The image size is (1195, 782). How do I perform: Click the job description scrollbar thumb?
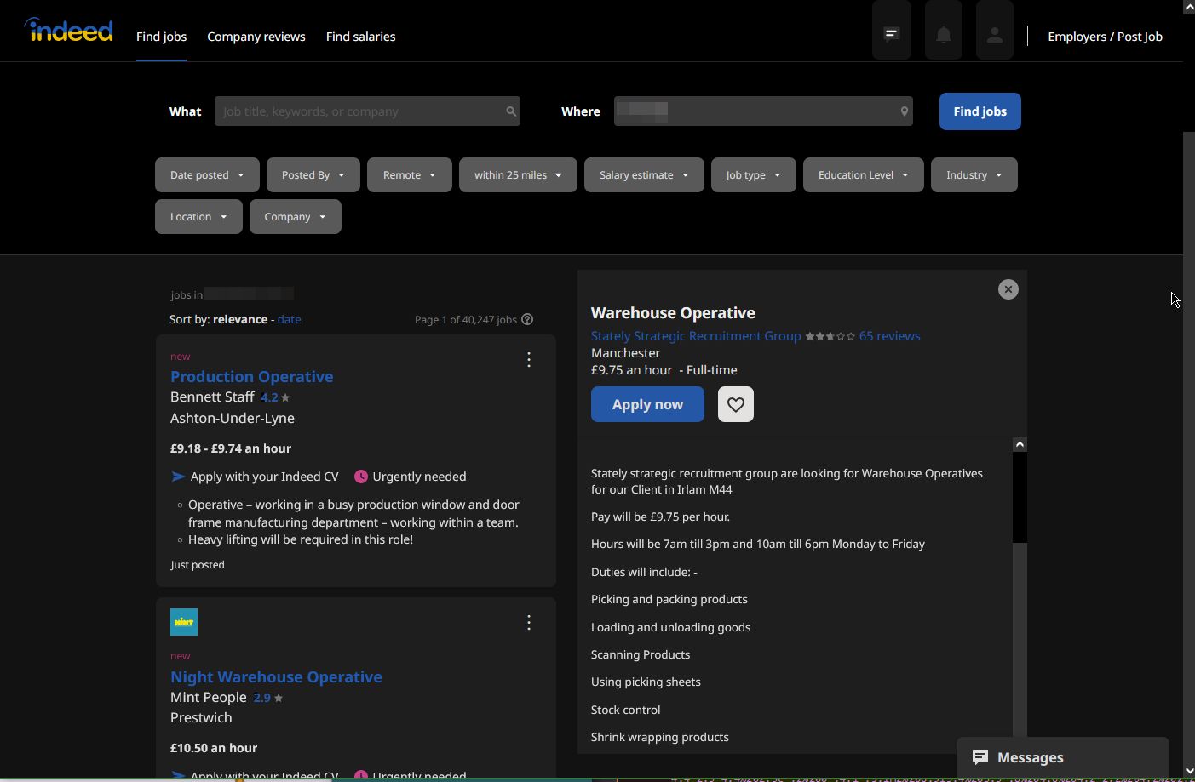[x=1020, y=498]
